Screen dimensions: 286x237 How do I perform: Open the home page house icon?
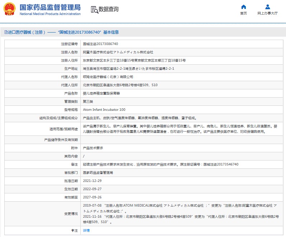244,7
